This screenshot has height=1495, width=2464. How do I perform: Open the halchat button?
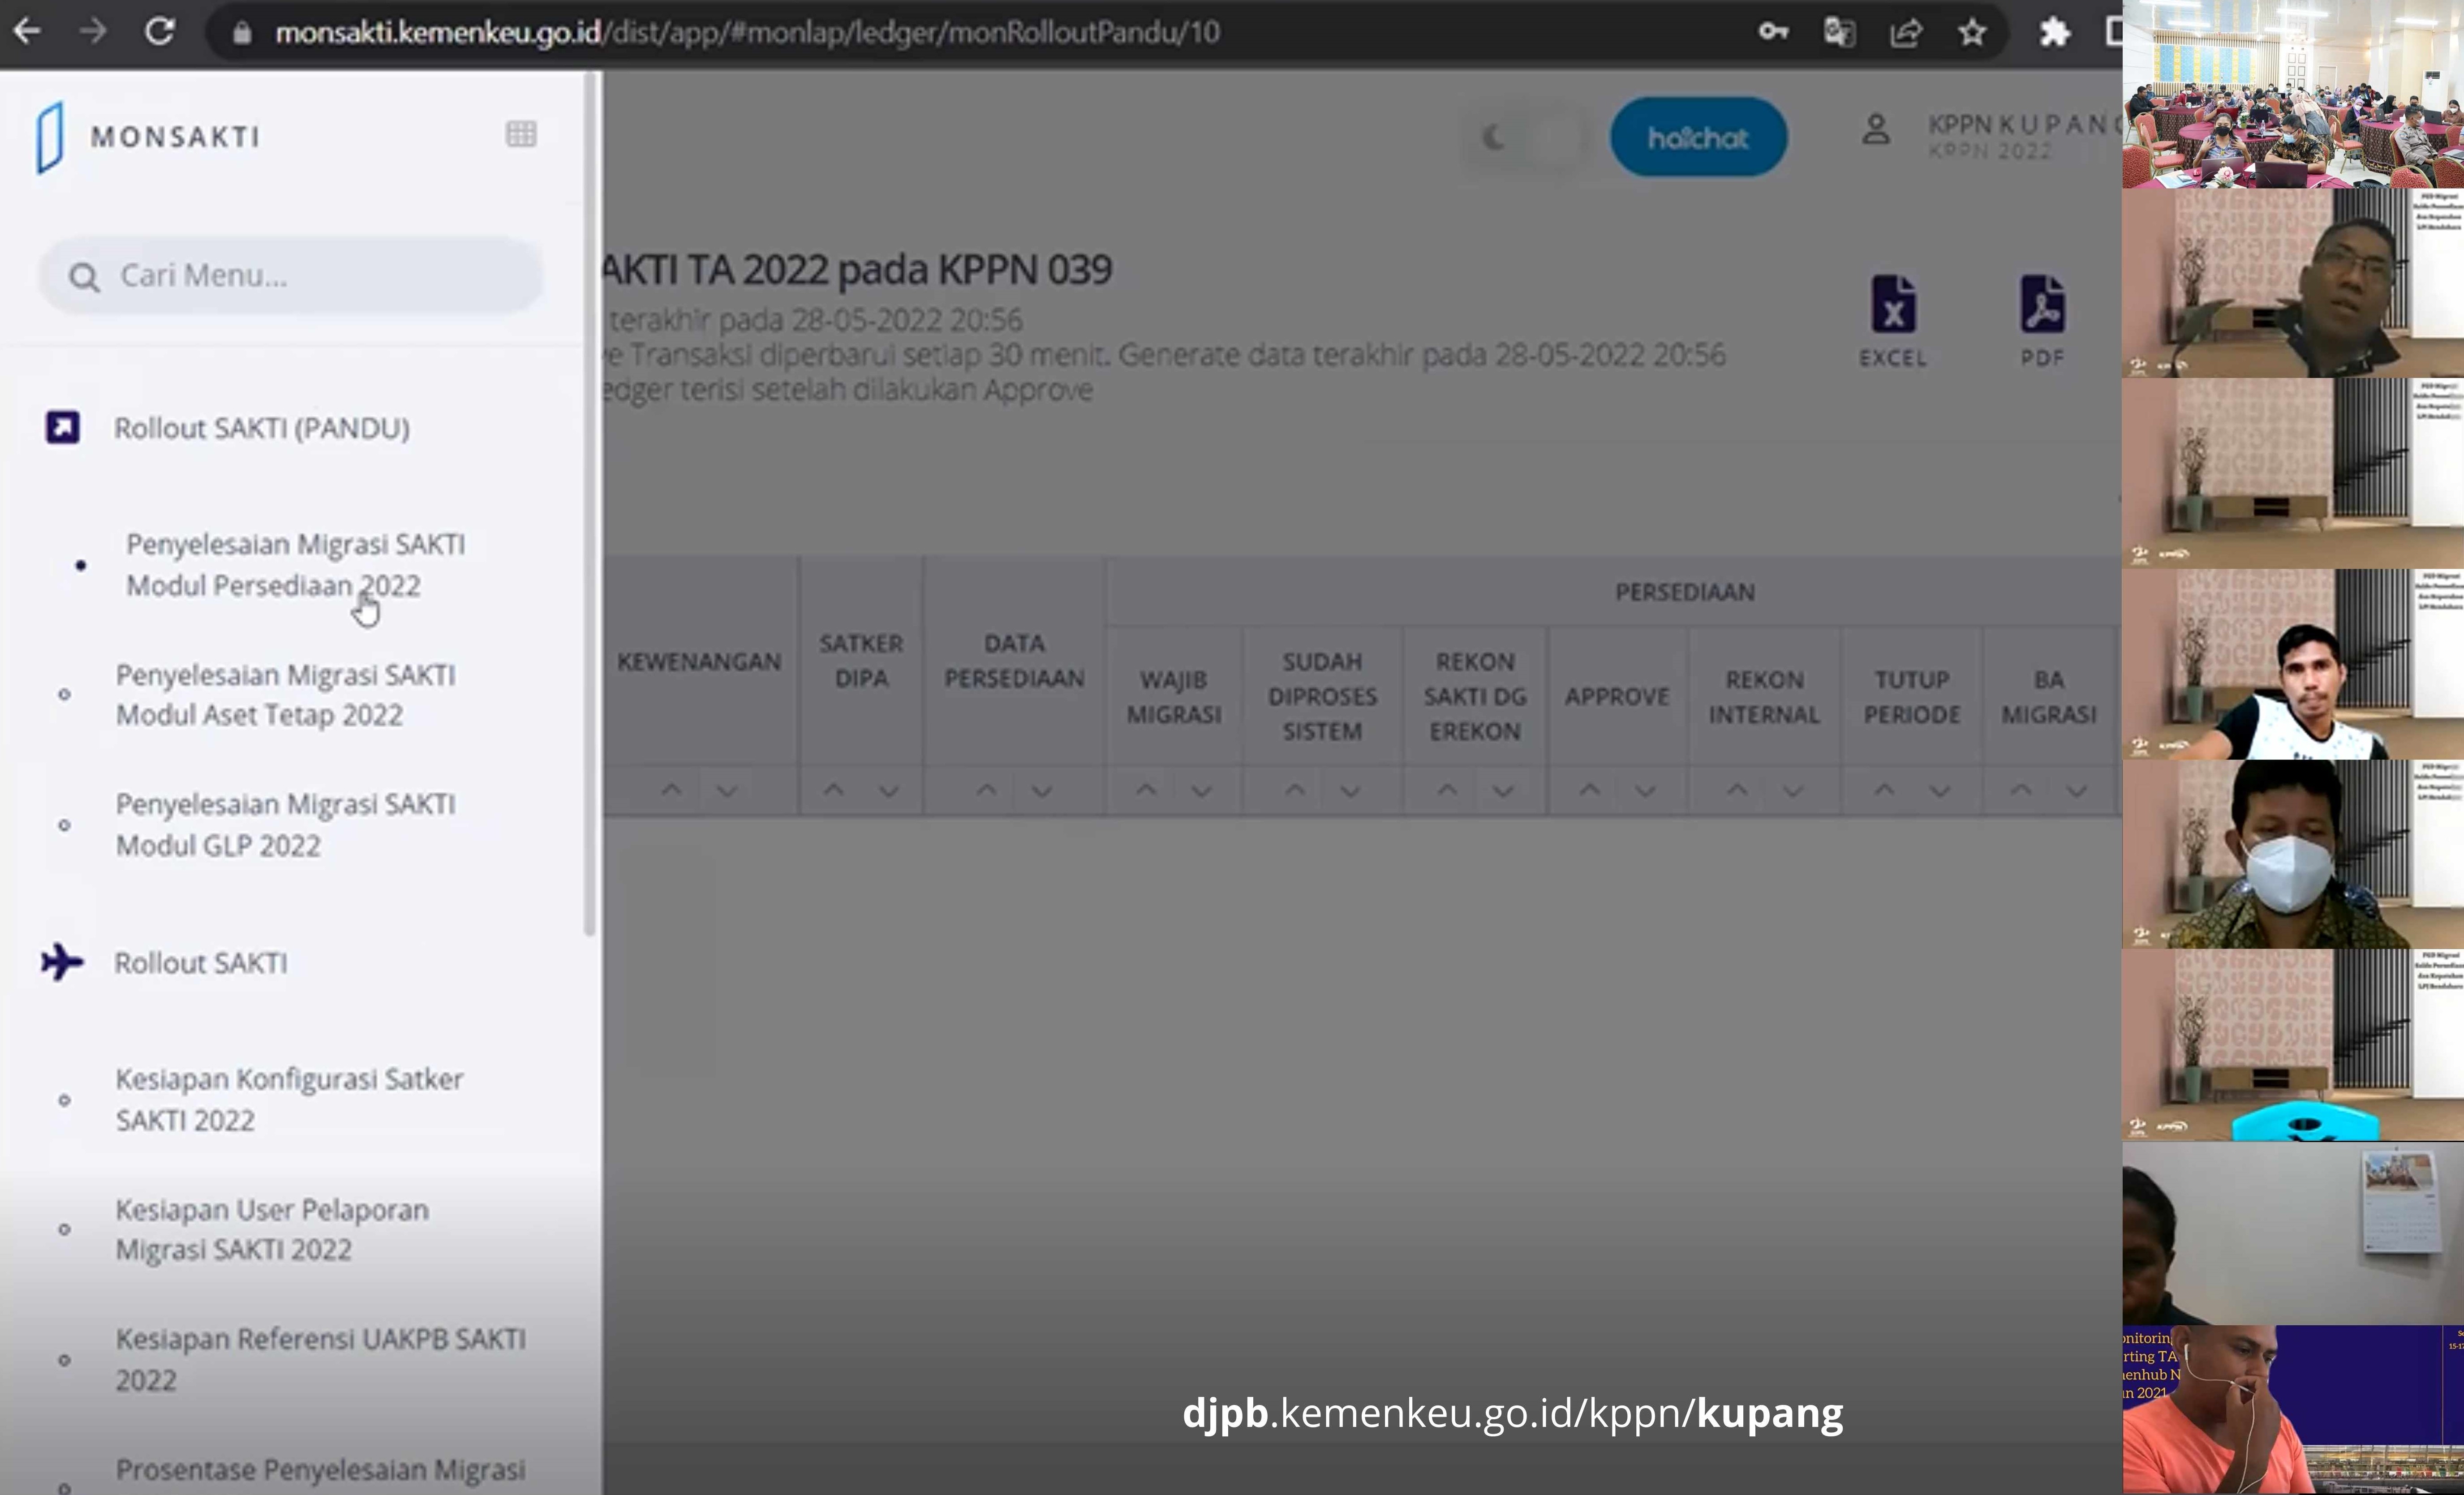click(1698, 137)
